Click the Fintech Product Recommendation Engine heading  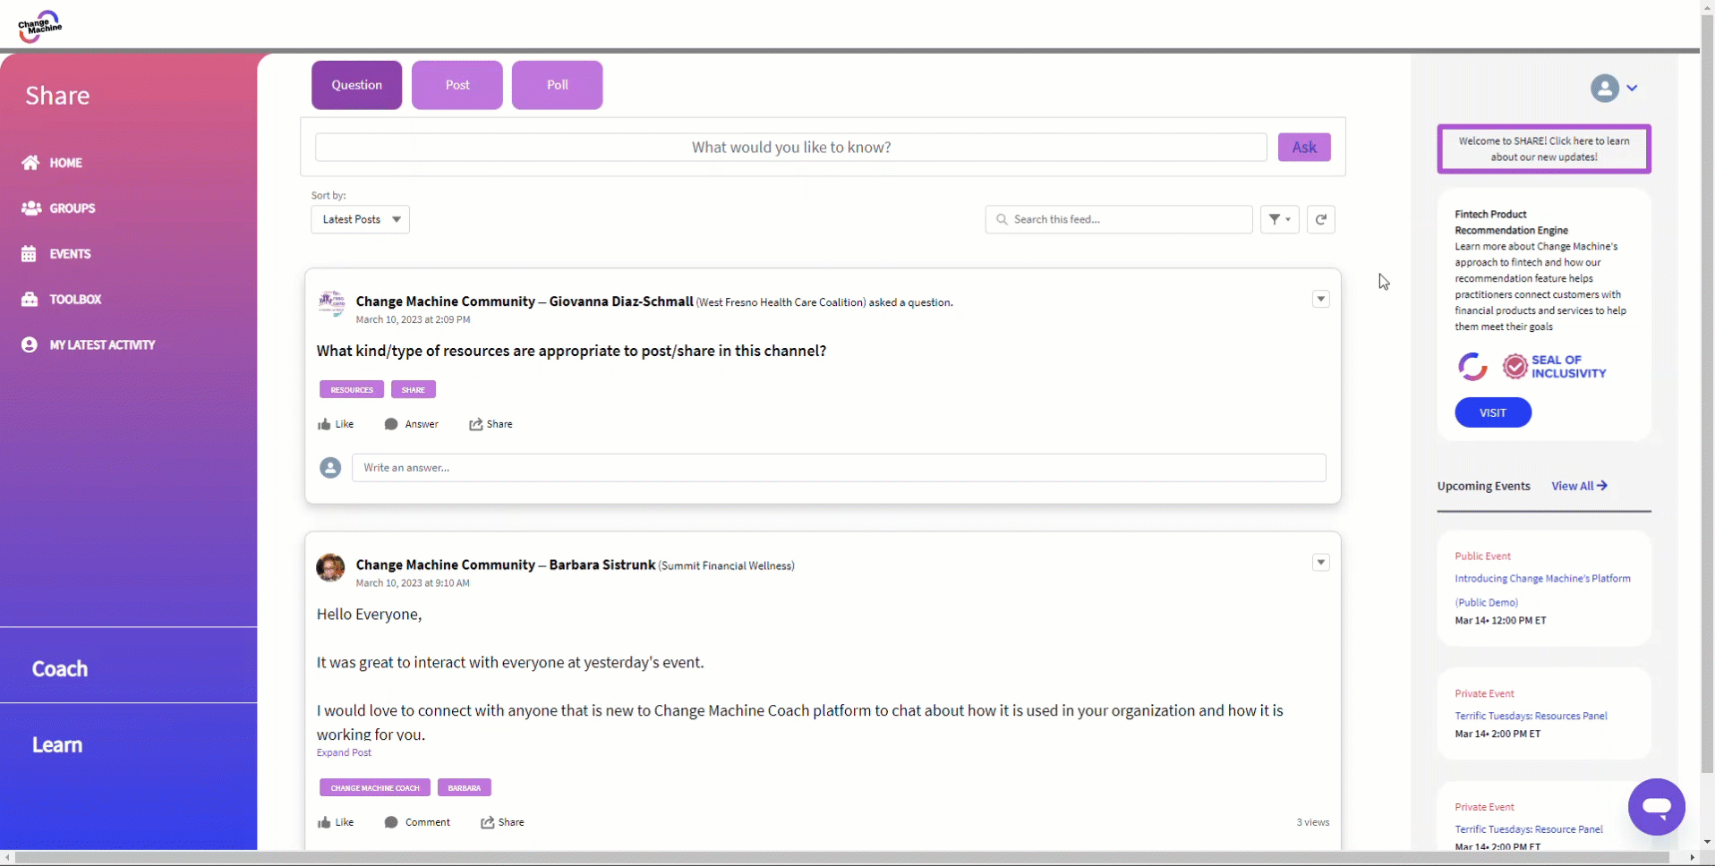[1511, 222]
